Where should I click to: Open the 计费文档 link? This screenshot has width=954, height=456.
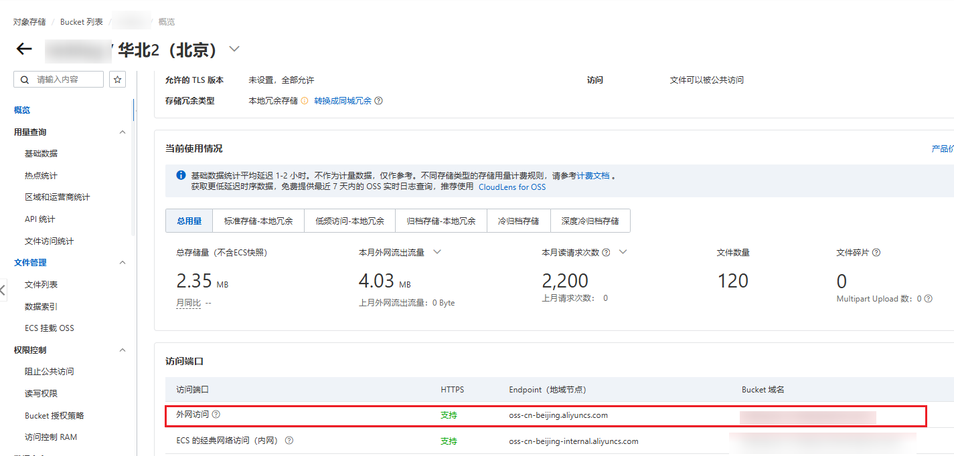pyautogui.click(x=593, y=175)
